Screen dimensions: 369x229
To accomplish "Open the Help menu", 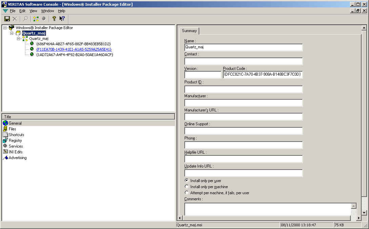I will tap(61, 11).
